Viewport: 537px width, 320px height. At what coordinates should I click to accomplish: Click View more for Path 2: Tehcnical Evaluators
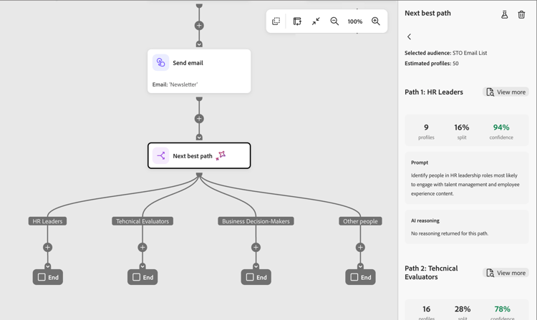505,273
